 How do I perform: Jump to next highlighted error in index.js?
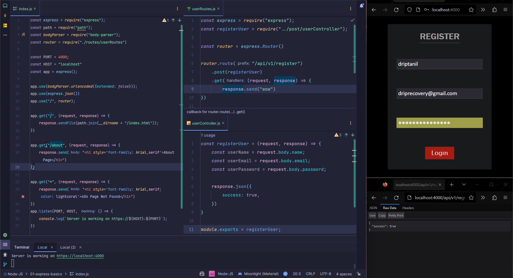tap(180, 20)
